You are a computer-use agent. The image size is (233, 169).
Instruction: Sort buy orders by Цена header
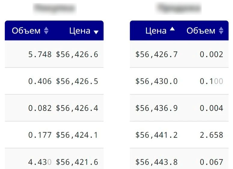(x=80, y=31)
